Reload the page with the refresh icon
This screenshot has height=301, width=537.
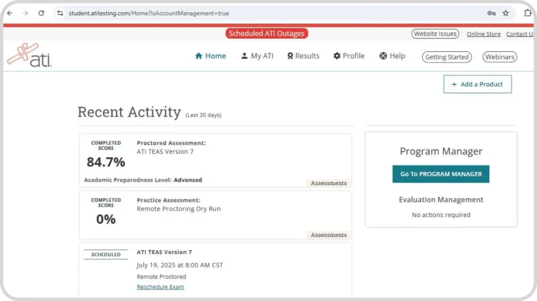tap(41, 13)
